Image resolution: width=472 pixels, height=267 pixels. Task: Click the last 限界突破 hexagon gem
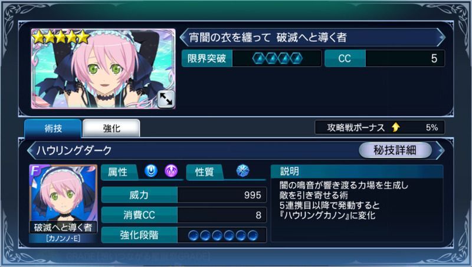click(x=296, y=58)
